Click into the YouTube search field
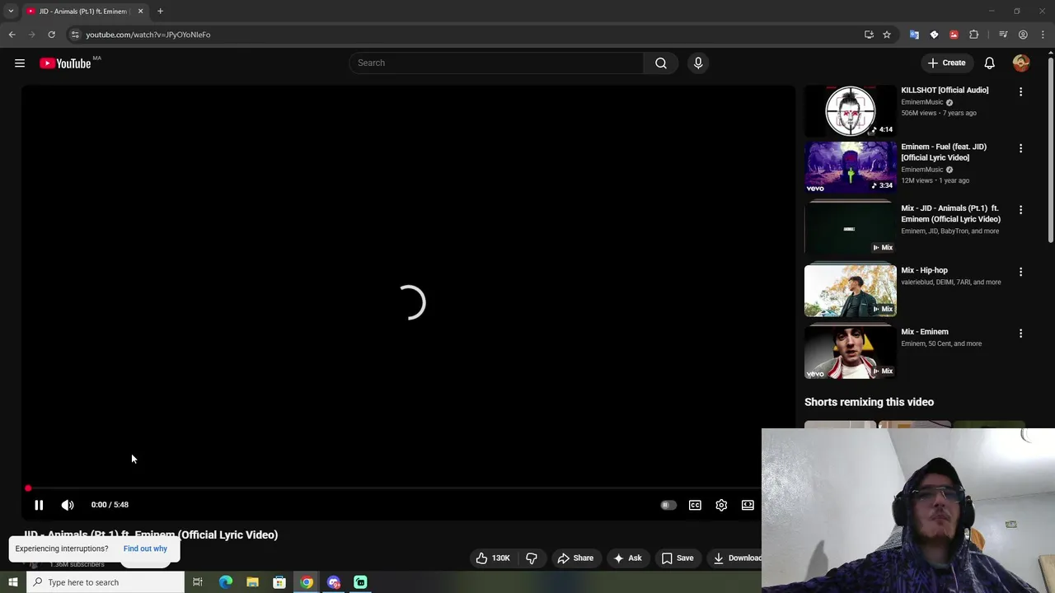1055x593 pixels. click(x=496, y=63)
